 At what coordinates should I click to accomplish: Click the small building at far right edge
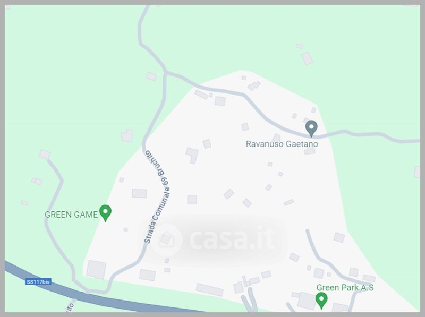tap(417, 172)
